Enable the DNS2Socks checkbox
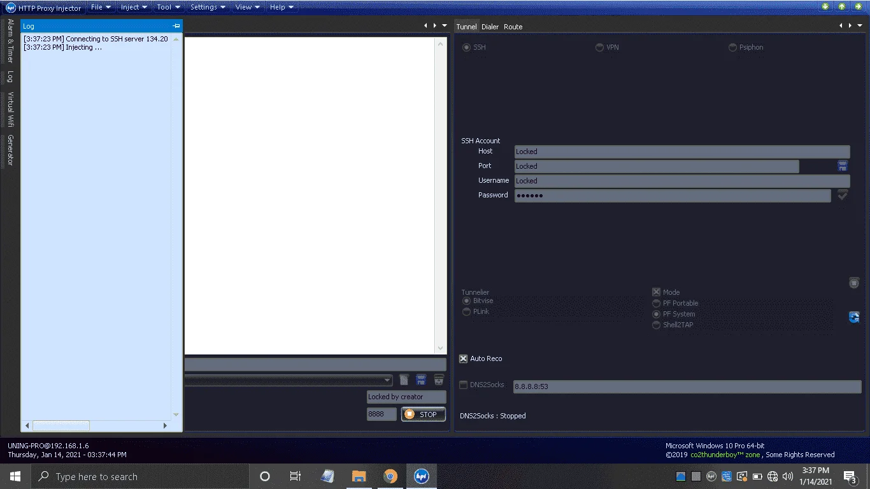 click(x=464, y=385)
